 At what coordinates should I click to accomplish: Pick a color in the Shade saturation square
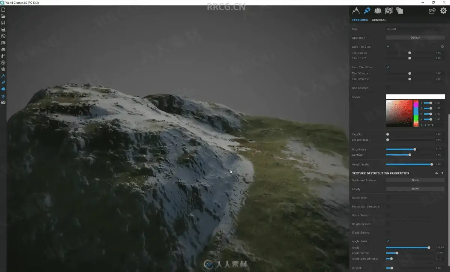(x=399, y=114)
